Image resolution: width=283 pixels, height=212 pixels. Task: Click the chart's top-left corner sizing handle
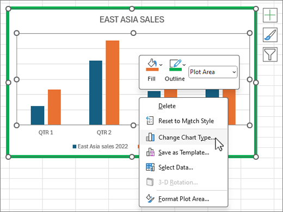point(8,9)
